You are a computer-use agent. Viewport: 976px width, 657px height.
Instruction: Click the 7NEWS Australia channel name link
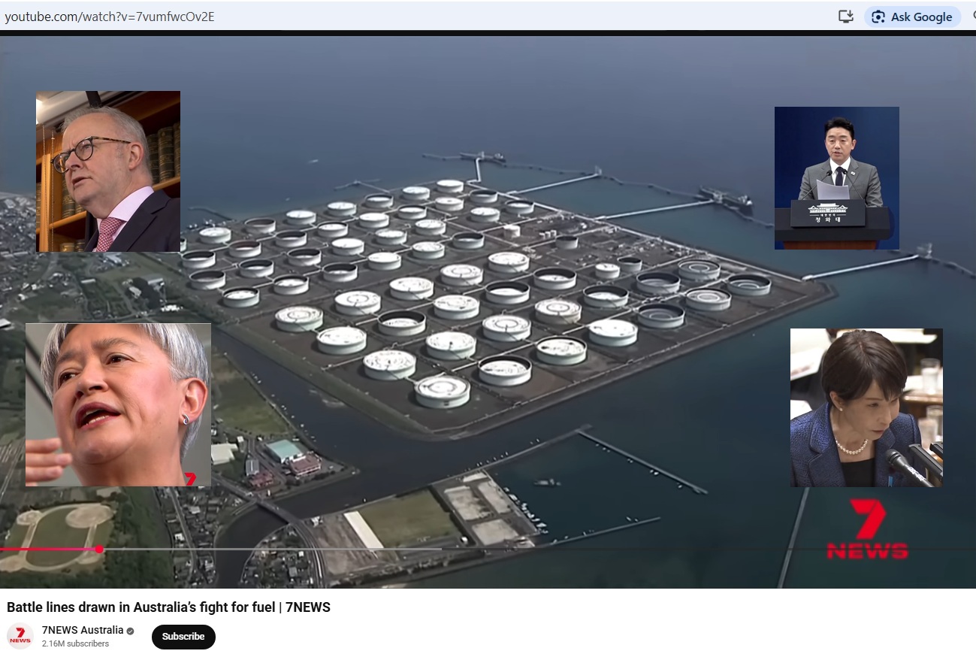(x=83, y=630)
